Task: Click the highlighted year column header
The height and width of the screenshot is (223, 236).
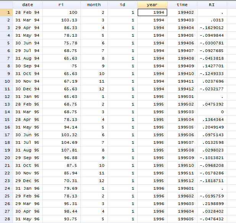Action: (152, 5)
